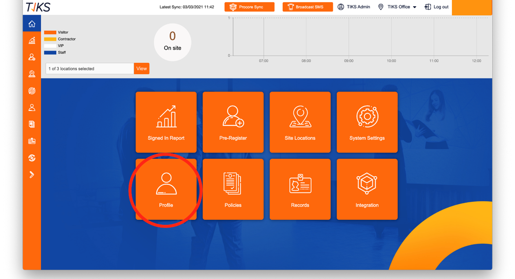Open the locations selected picker field
The width and height of the screenshot is (515, 279).
(89, 68)
